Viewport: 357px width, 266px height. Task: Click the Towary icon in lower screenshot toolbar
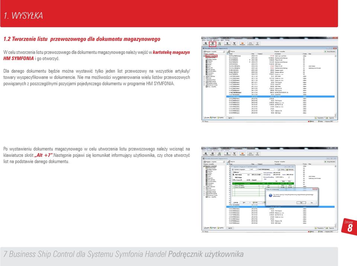234,154
